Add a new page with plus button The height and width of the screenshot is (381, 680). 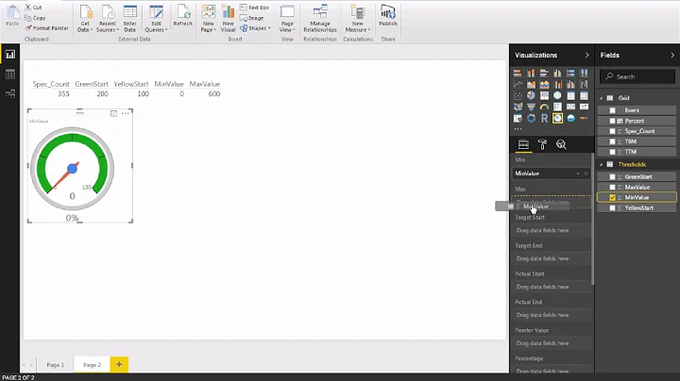[x=119, y=365]
